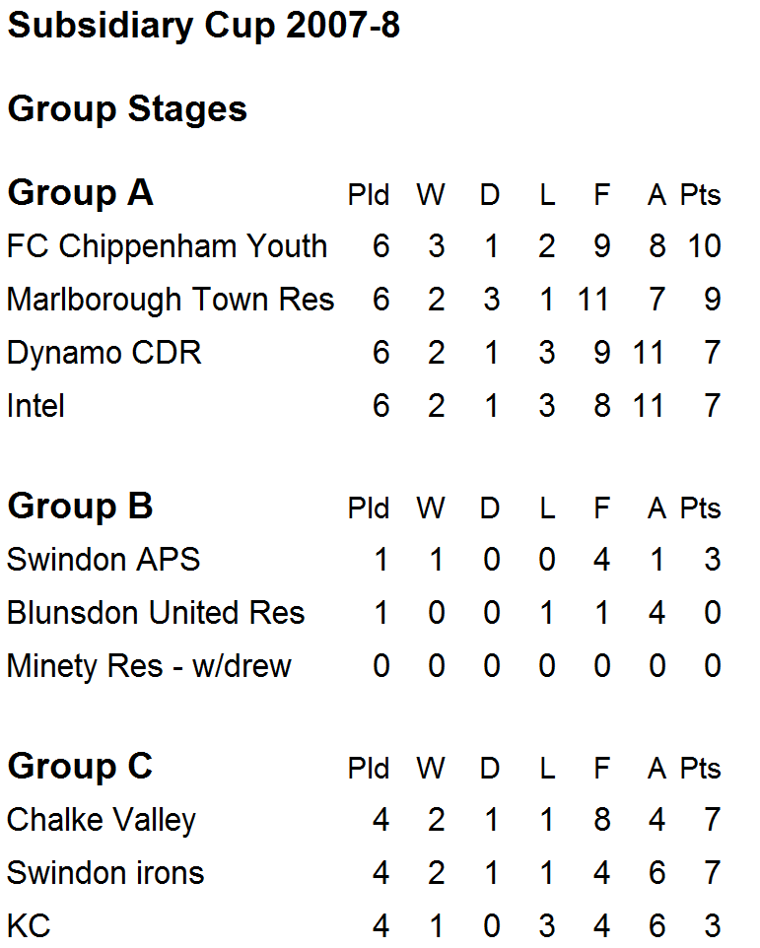Image resolution: width=760 pixels, height=948 pixels.
Task: Click the Pts column header in Group A
Action: [x=700, y=195]
